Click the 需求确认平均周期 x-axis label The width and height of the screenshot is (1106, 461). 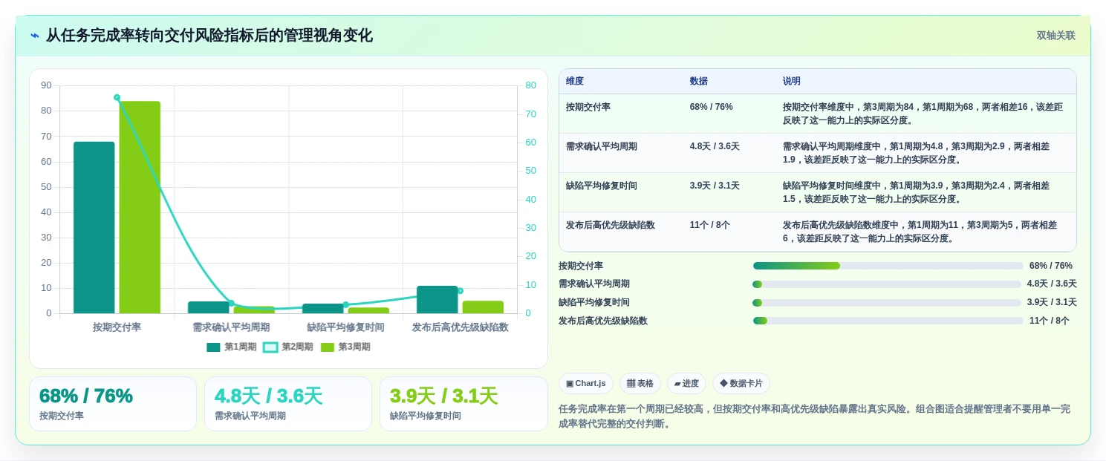231,327
